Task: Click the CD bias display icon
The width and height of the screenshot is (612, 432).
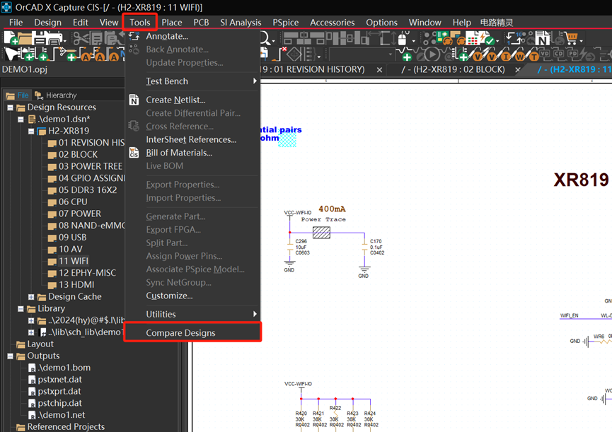Action: pos(558,54)
